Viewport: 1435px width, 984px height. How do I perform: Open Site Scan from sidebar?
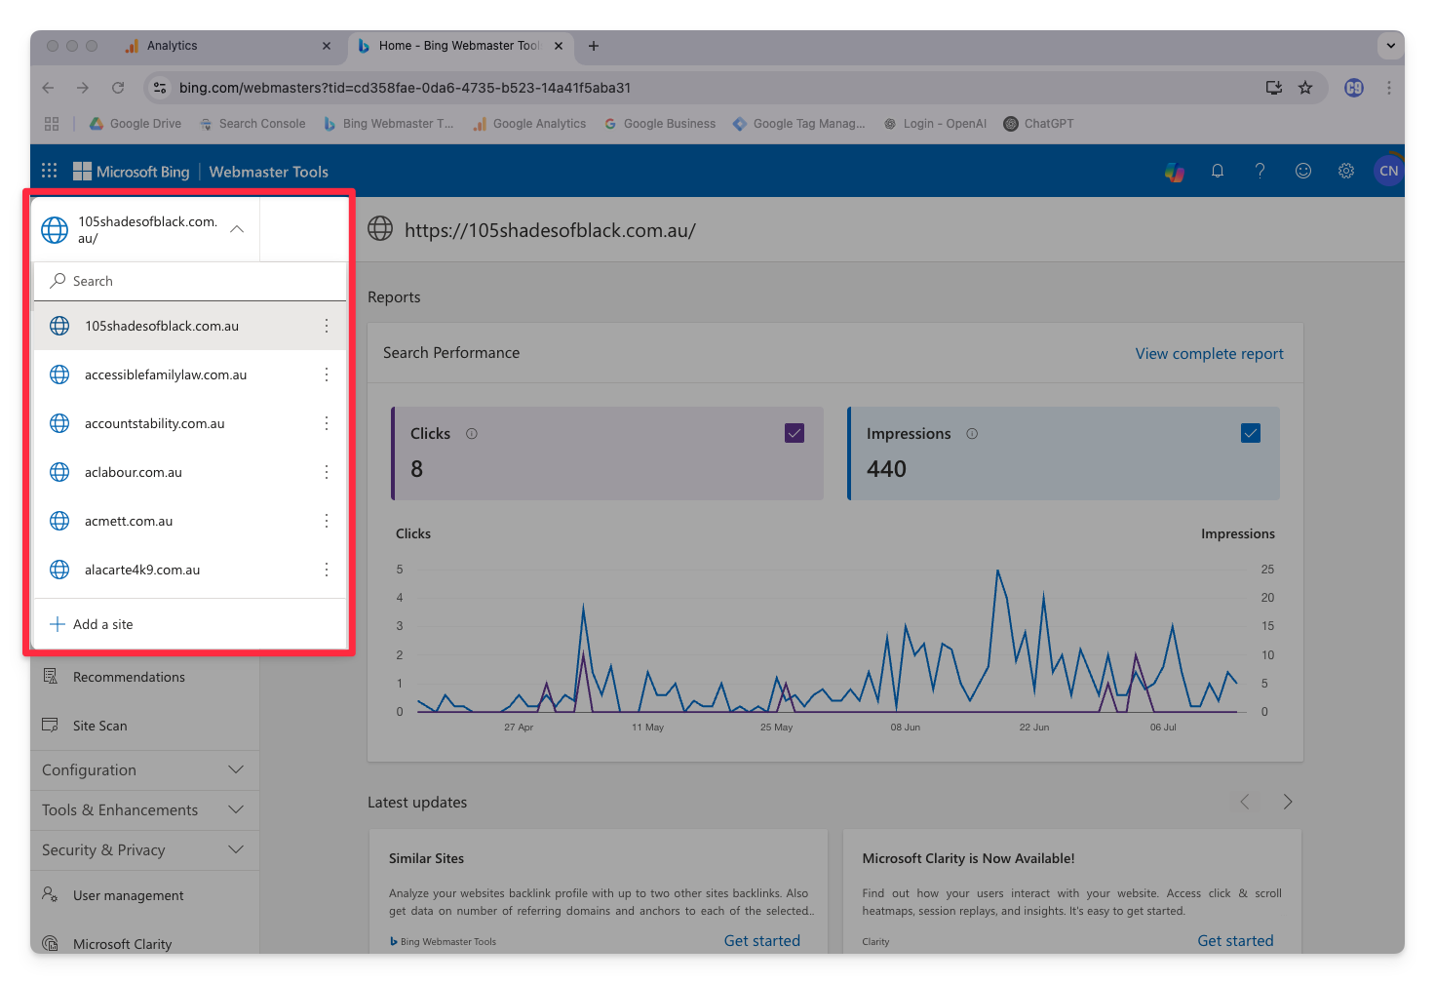[99, 726]
